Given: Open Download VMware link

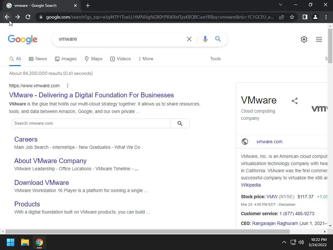Looking at the screenshot, I should [x=42, y=183].
